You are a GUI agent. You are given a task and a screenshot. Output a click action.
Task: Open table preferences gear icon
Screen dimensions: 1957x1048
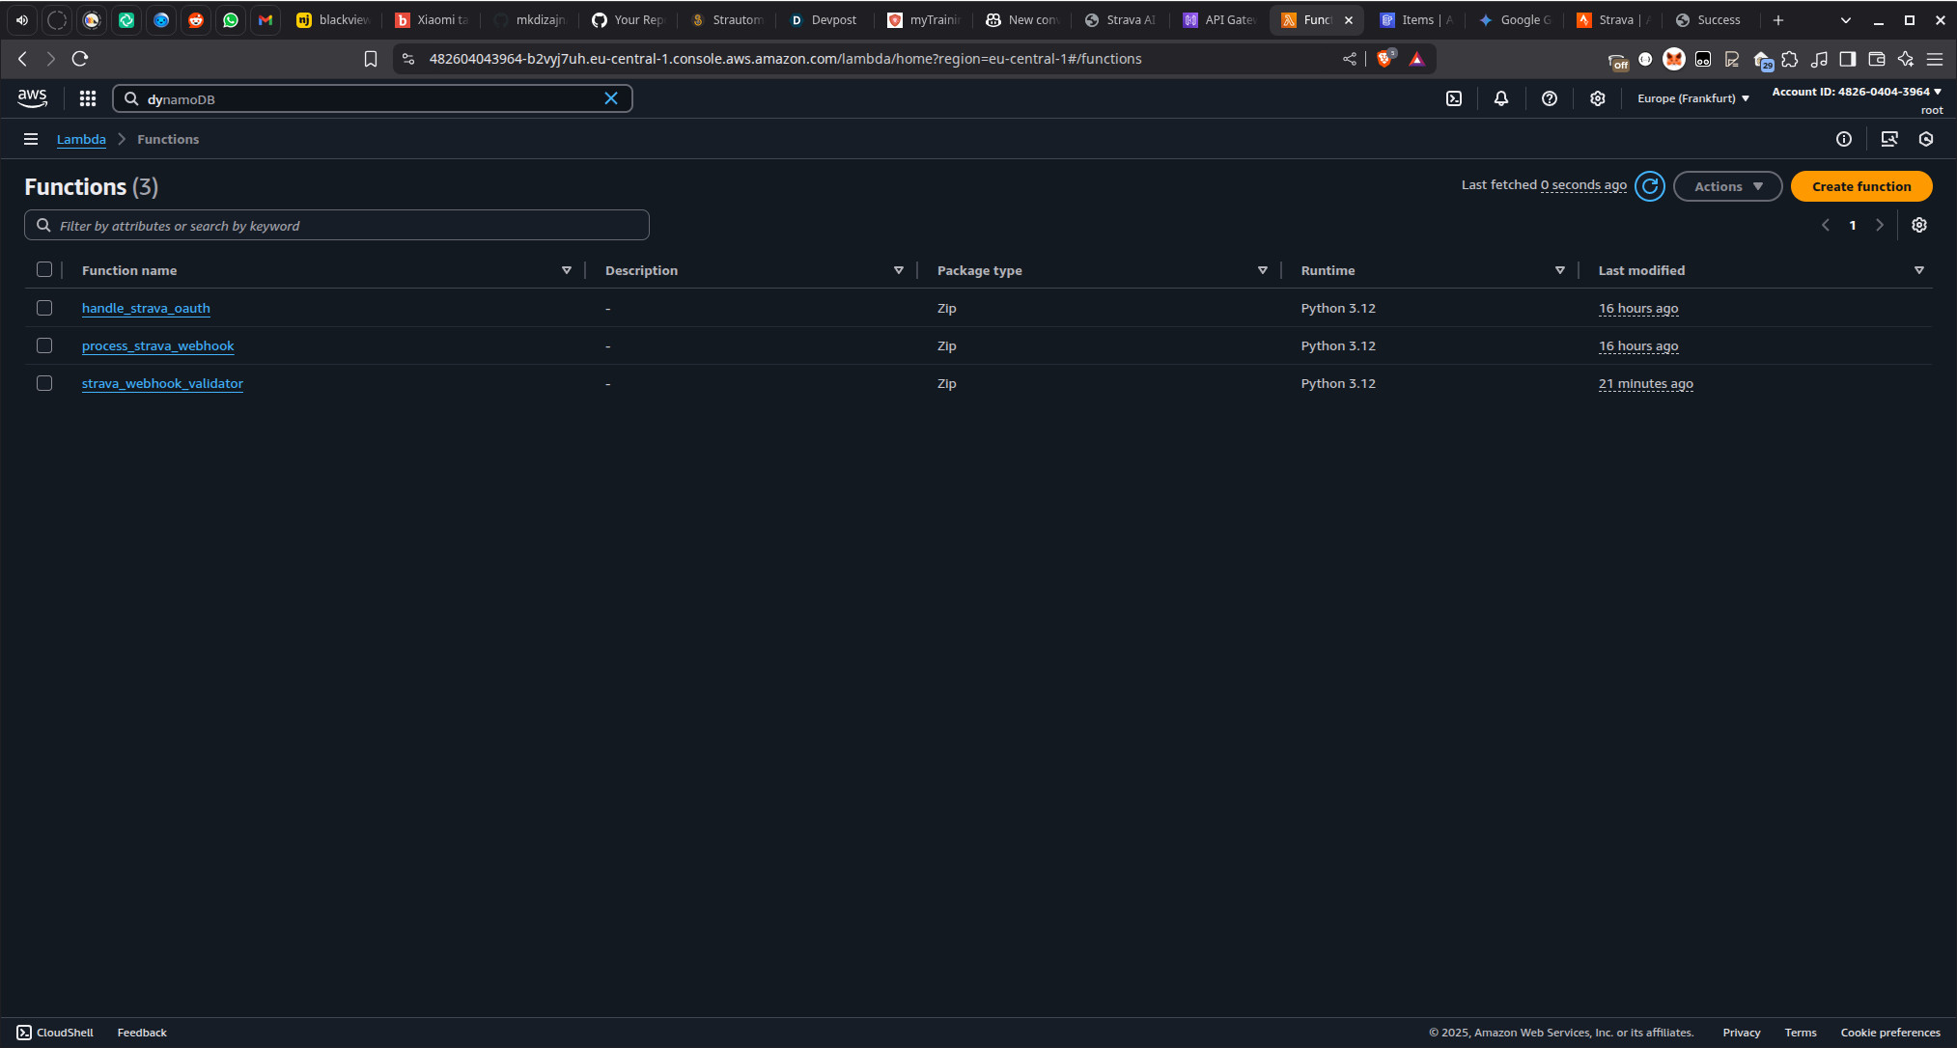(1919, 225)
